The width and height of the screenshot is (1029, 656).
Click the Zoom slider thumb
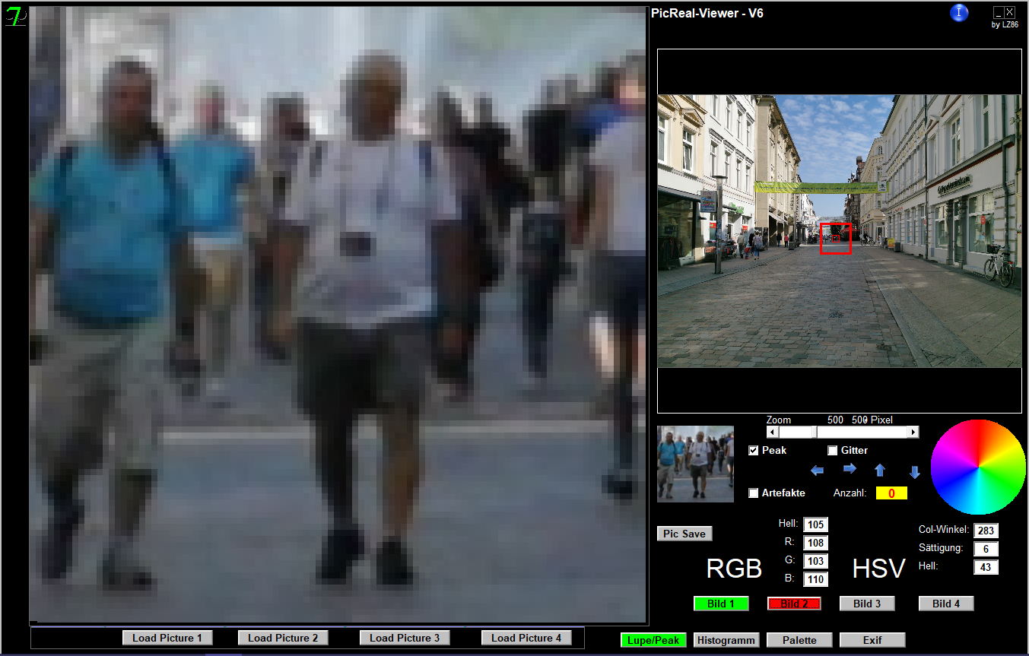point(815,432)
